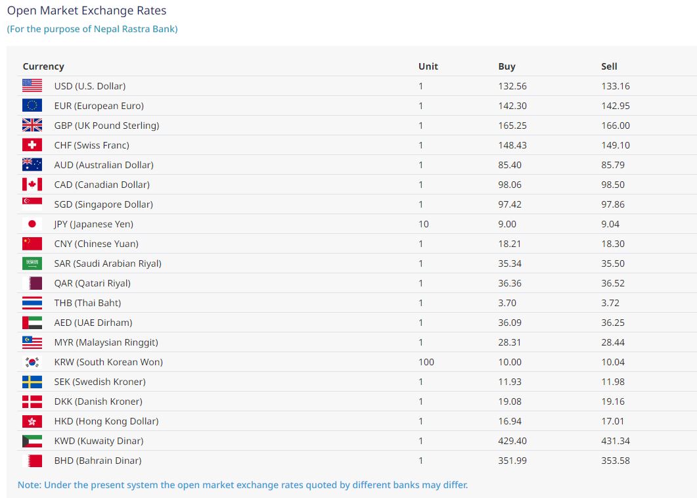Click the MYR (Malaysian Ringgit) label
Viewport: 697px width, 498px height.
point(106,342)
